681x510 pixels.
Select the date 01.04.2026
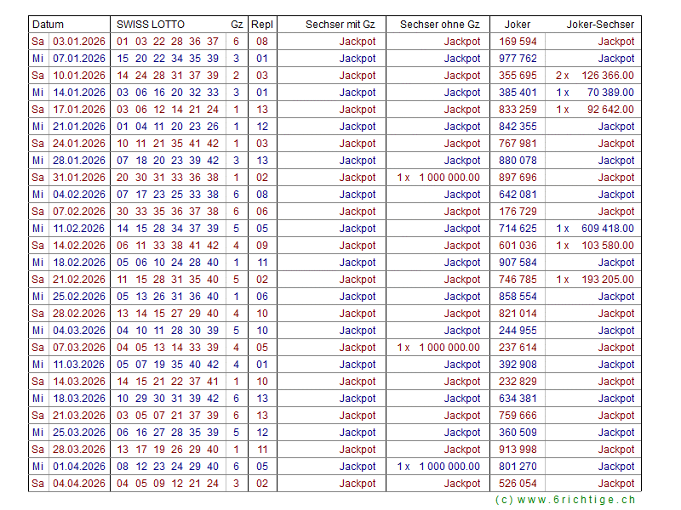(79, 467)
